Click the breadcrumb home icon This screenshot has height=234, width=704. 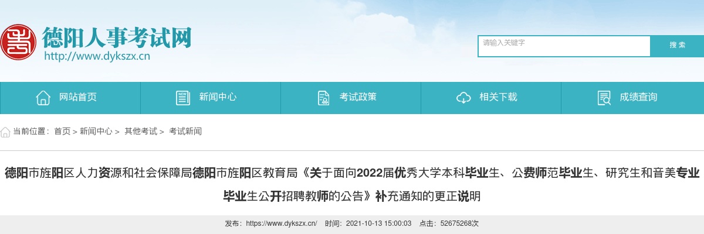tap(5, 131)
